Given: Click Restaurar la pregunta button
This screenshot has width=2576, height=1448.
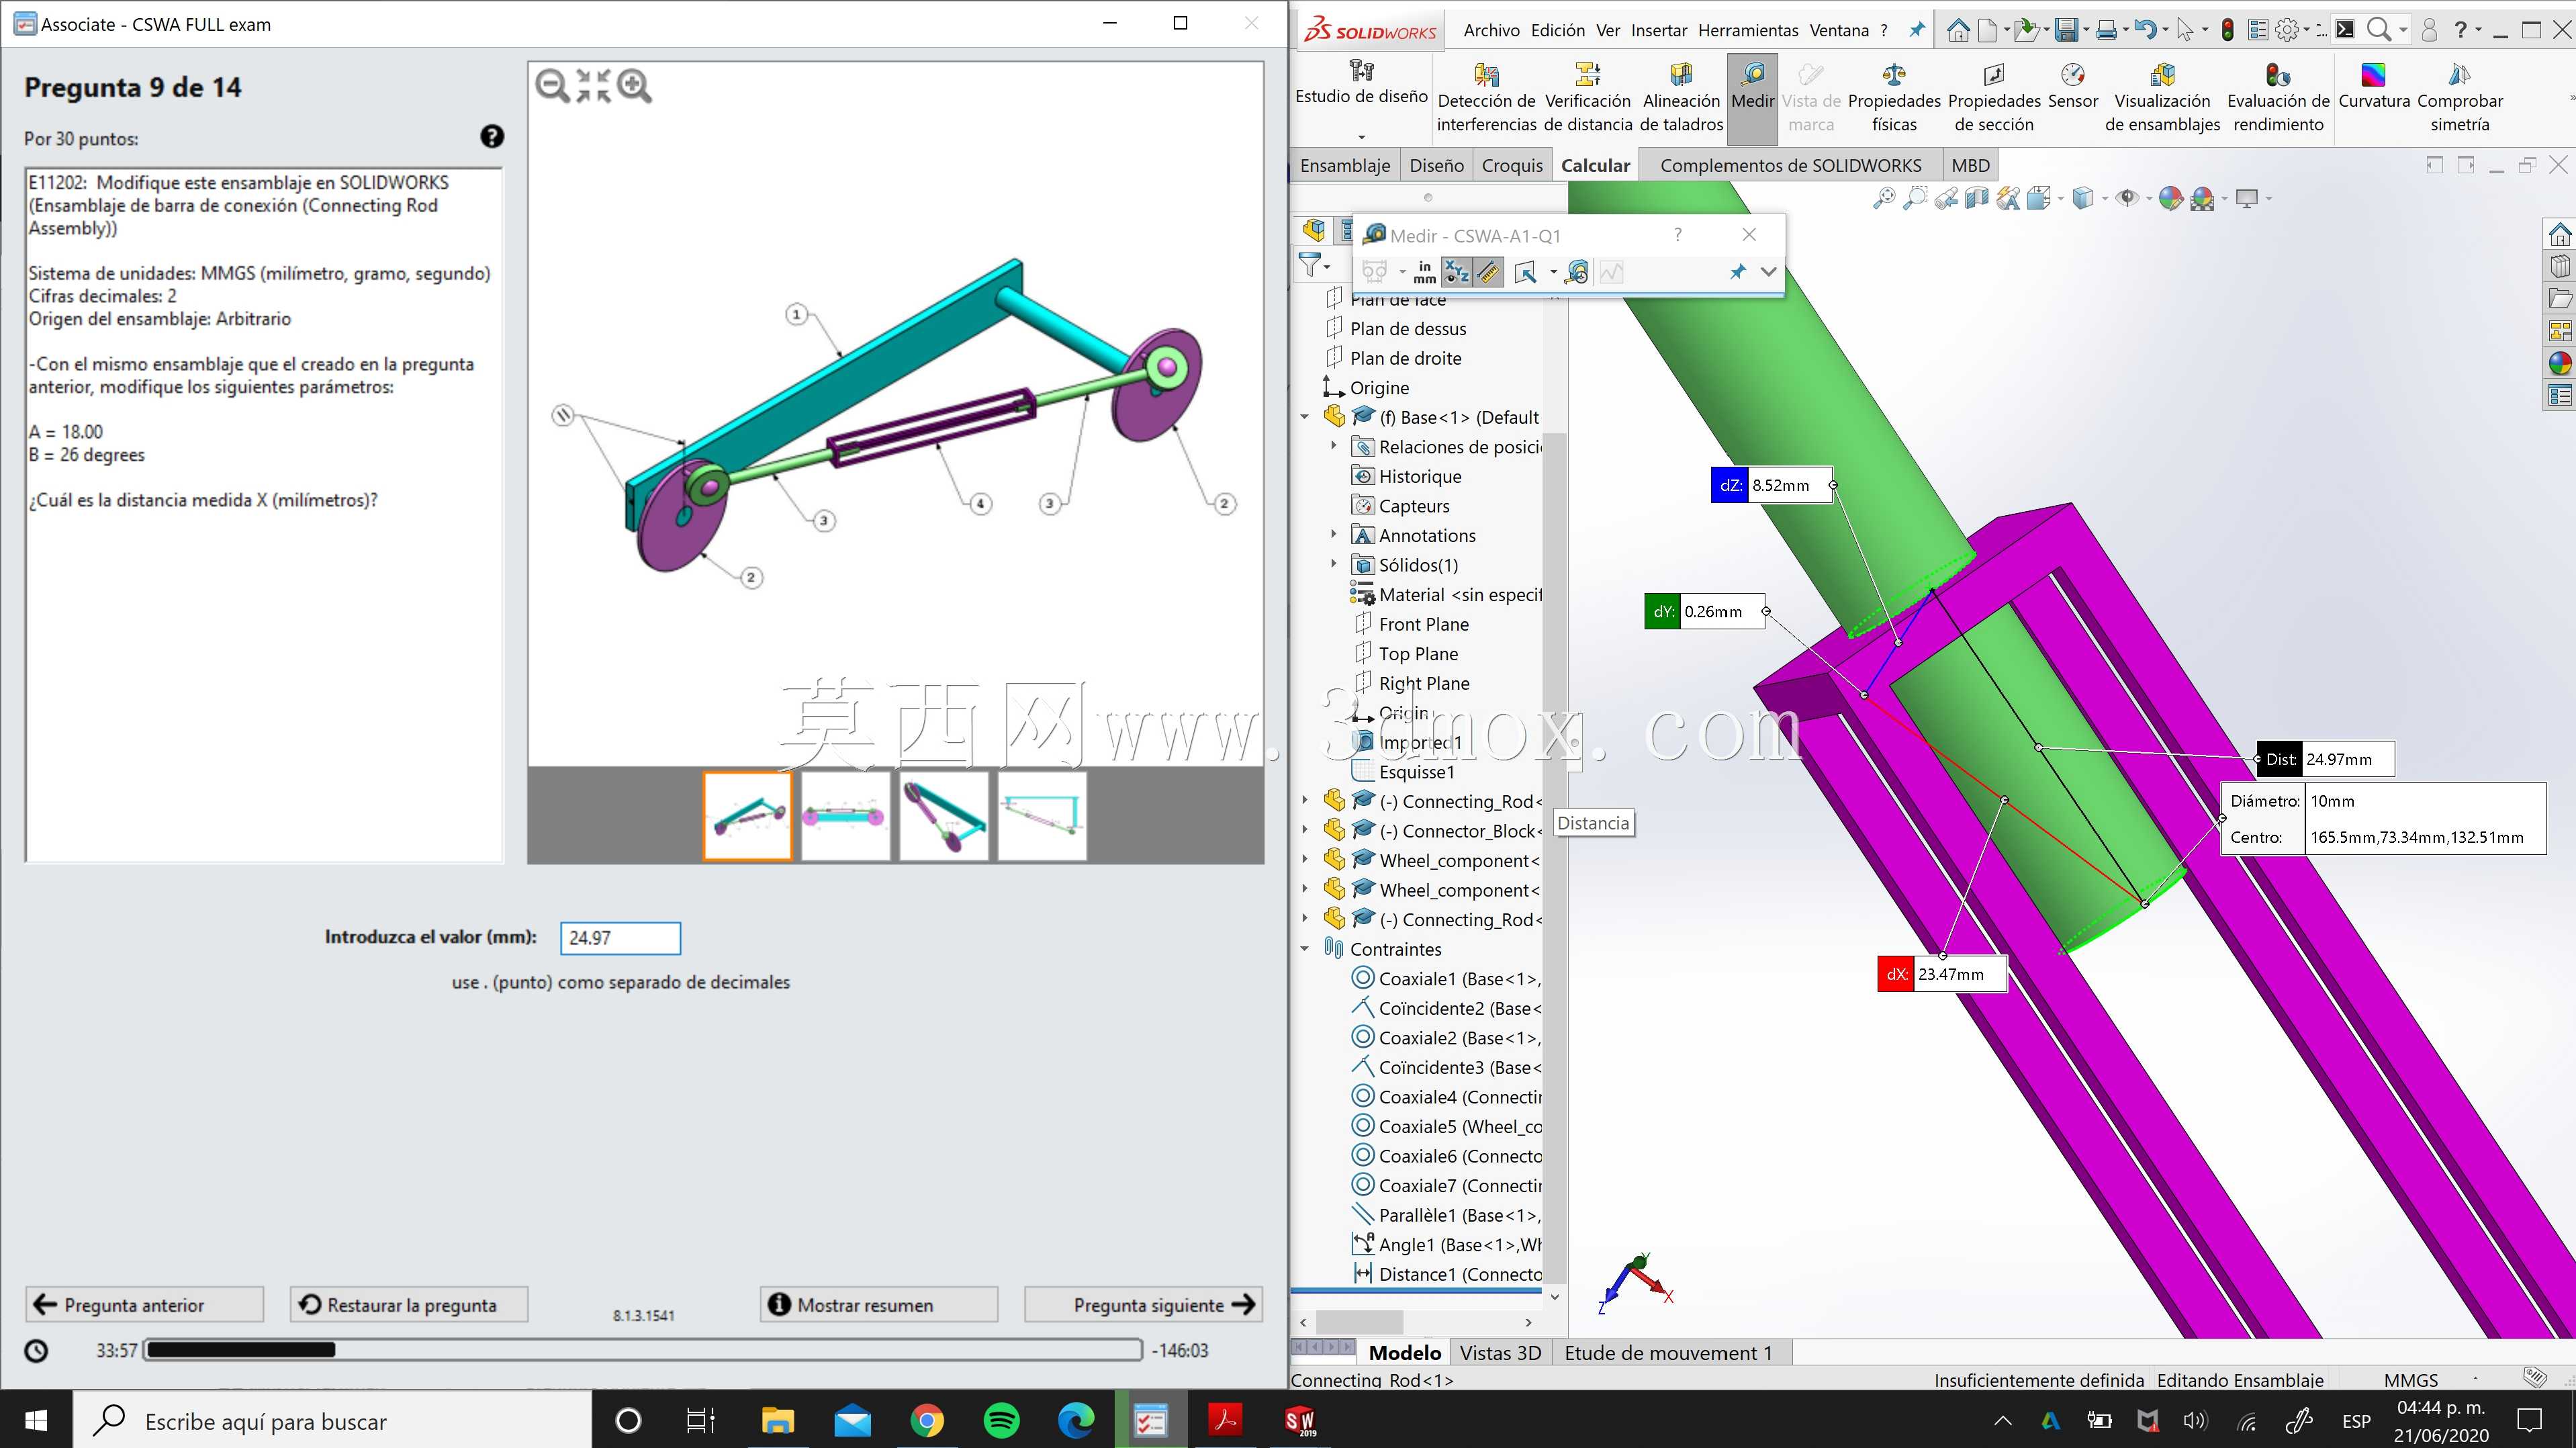Looking at the screenshot, I should (x=409, y=1304).
